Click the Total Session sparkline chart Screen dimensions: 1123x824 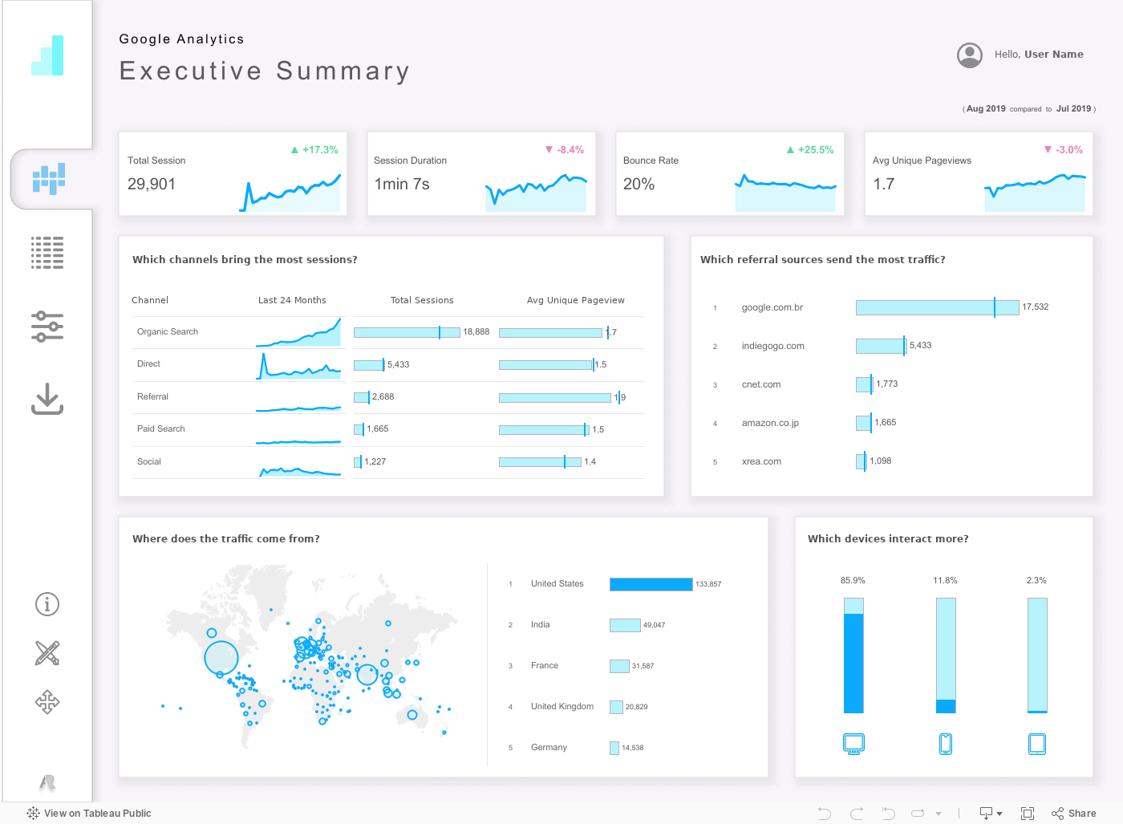tap(290, 193)
